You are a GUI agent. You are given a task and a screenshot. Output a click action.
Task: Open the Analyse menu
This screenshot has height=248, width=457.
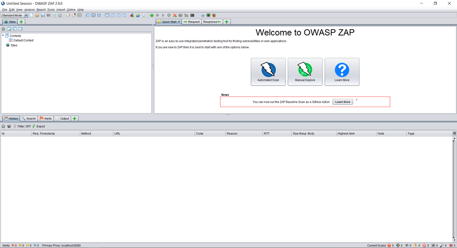tap(29, 10)
